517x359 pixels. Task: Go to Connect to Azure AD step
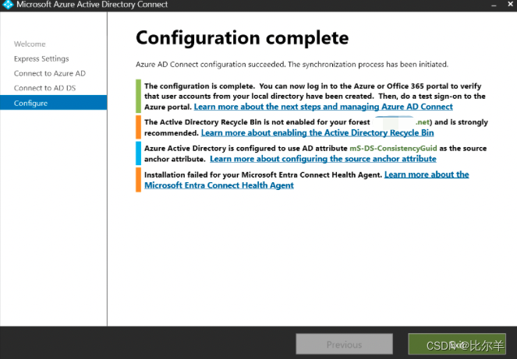point(49,73)
